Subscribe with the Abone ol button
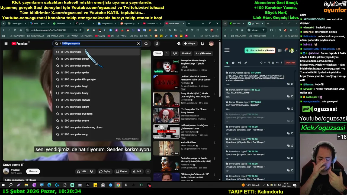Image resolution: width=347 pixels, height=195 pixels. 33,171
